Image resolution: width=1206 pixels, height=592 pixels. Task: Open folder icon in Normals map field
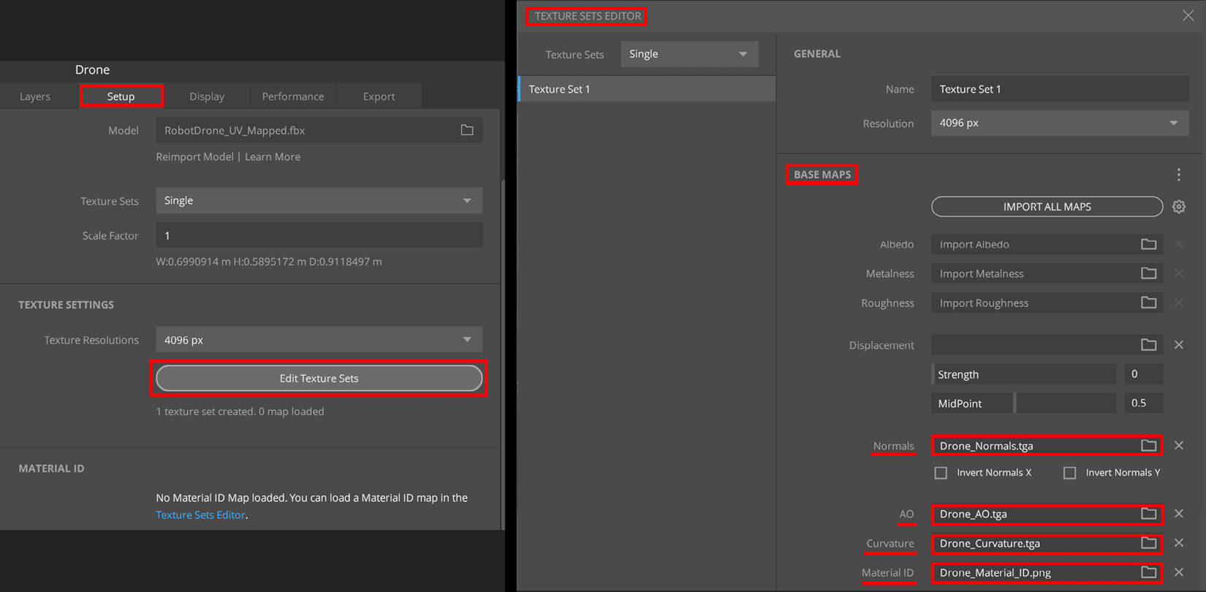pyautogui.click(x=1148, y=445)
